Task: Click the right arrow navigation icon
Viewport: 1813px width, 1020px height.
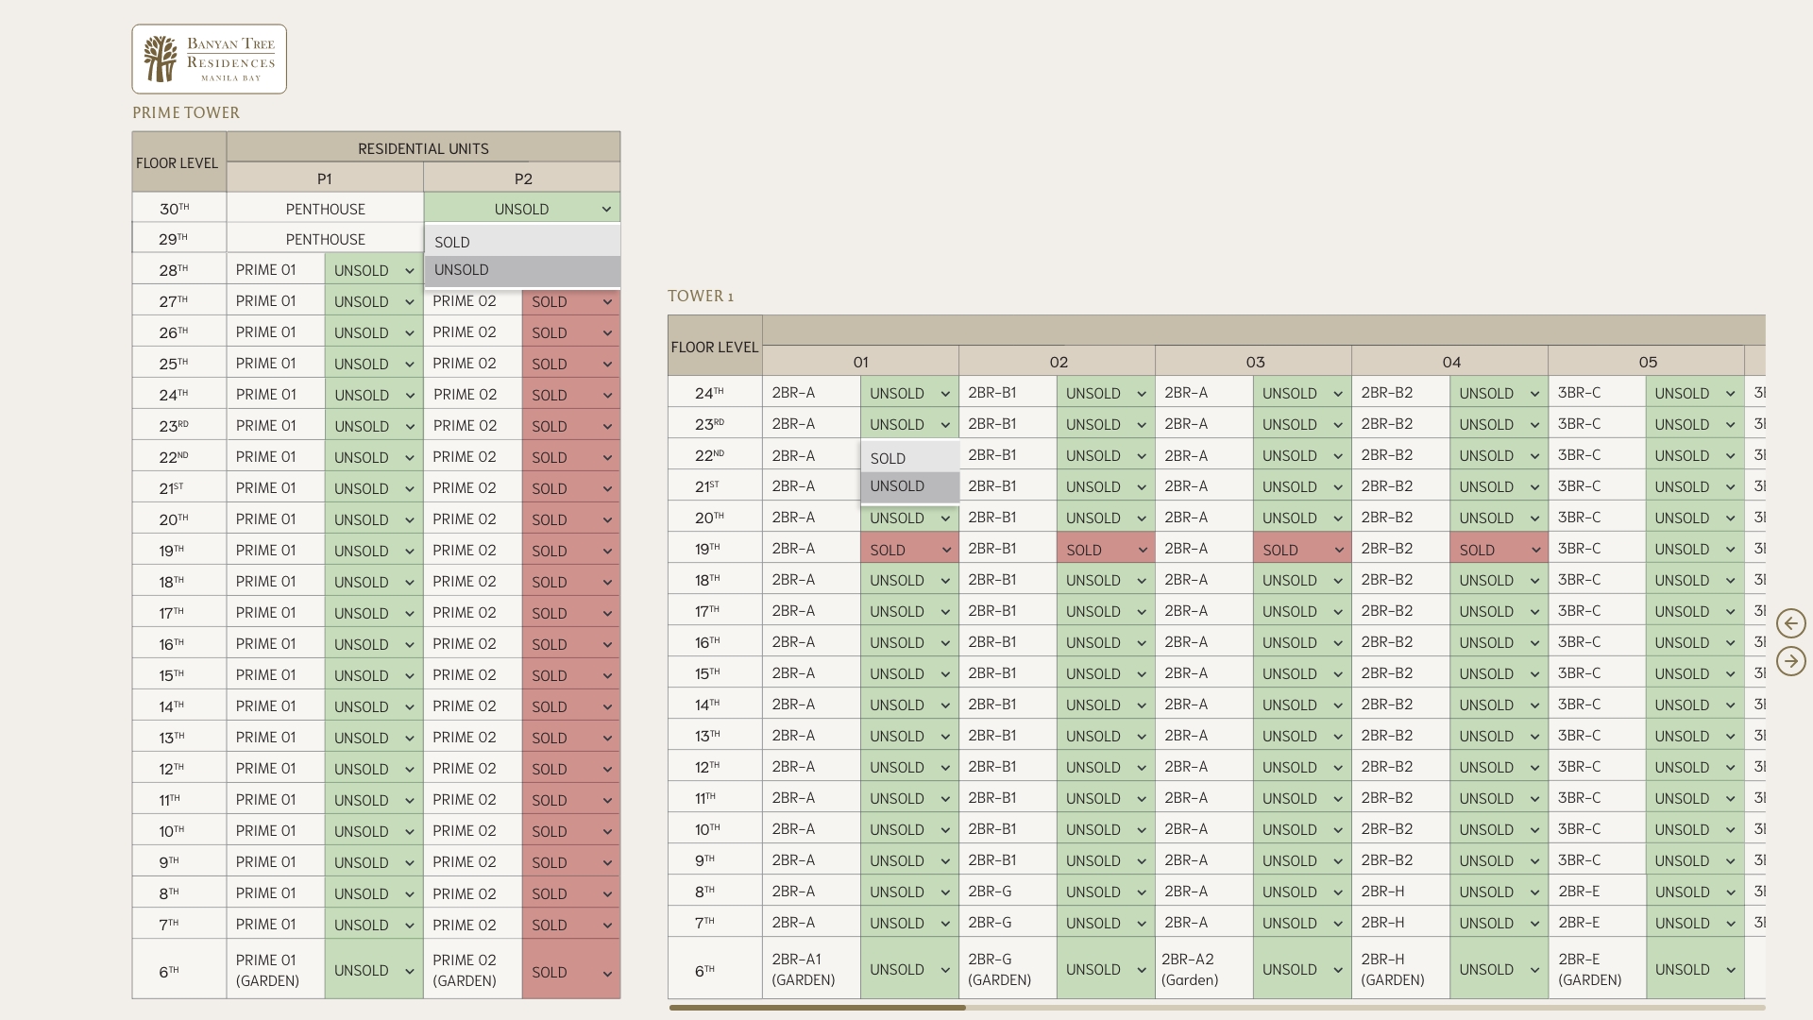Action: (1790, 661)
